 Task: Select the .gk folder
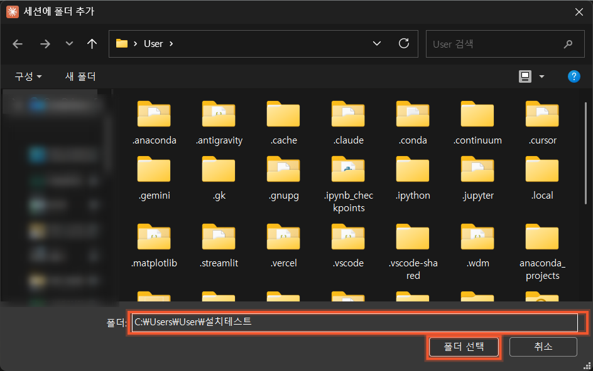coord(219,178)
